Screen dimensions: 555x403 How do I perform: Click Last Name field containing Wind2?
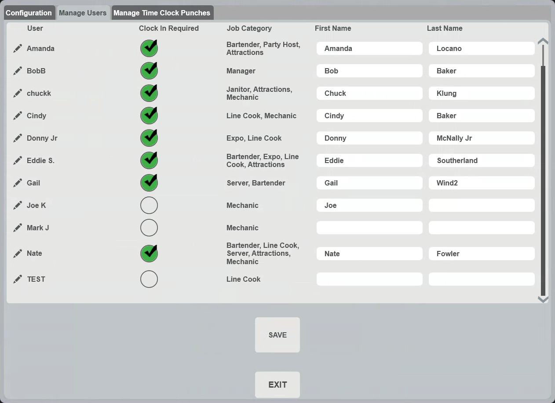(x=482, y=183)
